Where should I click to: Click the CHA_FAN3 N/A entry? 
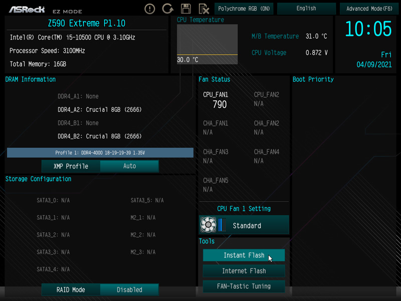tap(216, 157)
